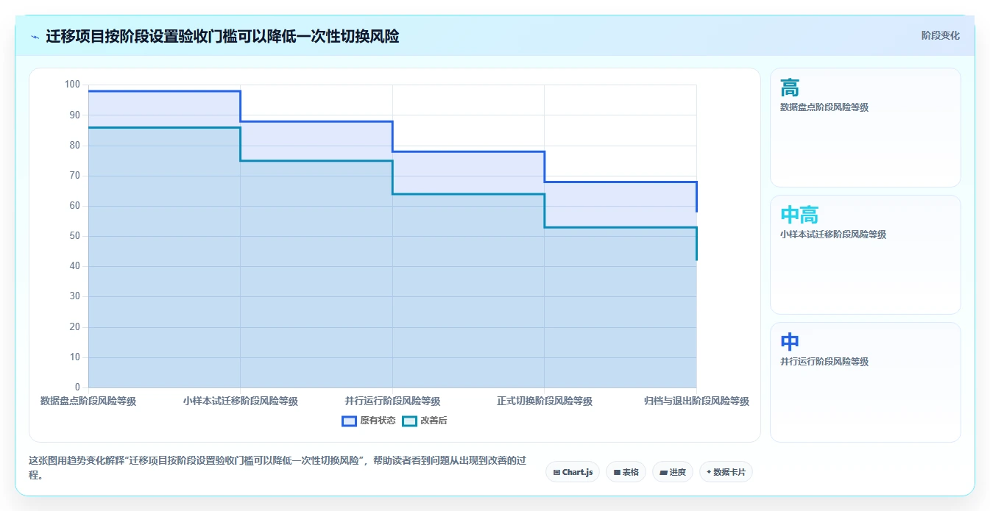Click the table icon in 表格 tag
This screenshot has width=990, height=511.
(617, 472)
